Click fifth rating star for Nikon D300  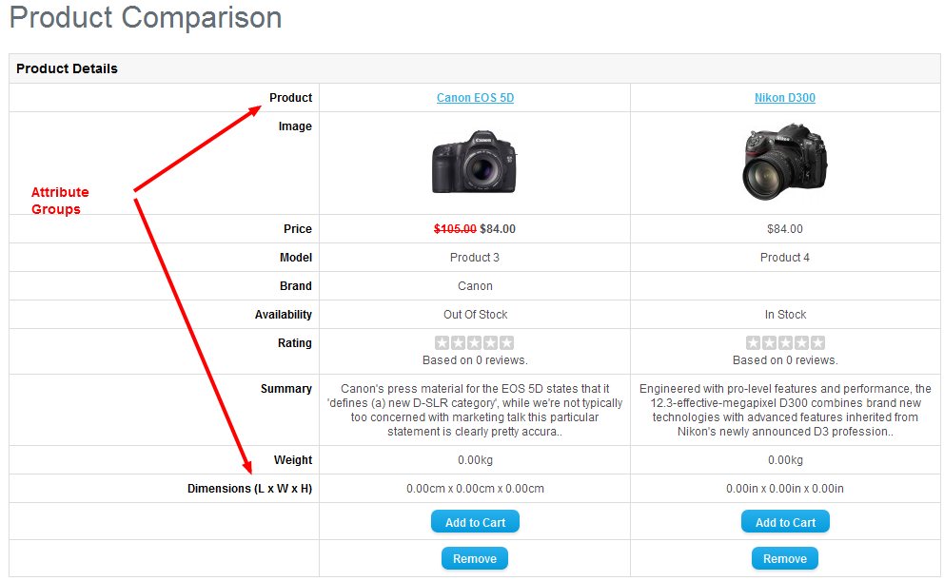pos(817,343)
